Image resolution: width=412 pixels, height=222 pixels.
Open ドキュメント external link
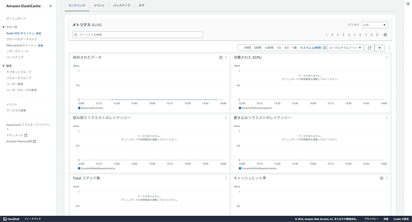[x=17, y=135]
